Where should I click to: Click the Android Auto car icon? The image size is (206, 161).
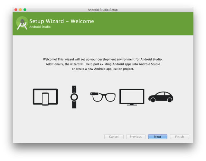point(161,97)
